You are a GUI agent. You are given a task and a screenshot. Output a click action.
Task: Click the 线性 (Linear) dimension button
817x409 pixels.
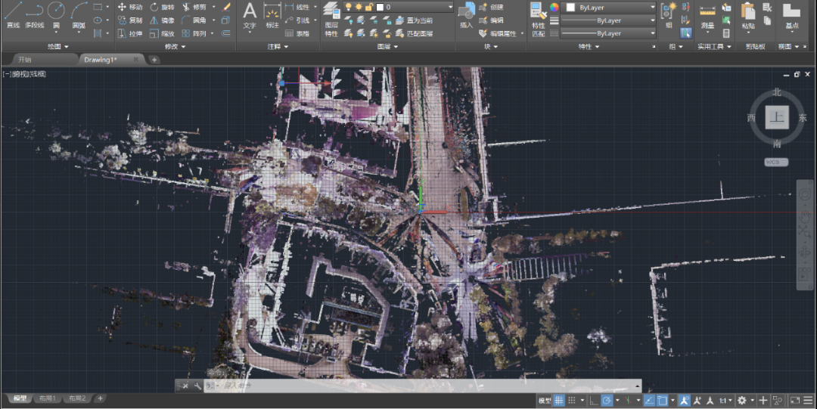tap(297, 8)
